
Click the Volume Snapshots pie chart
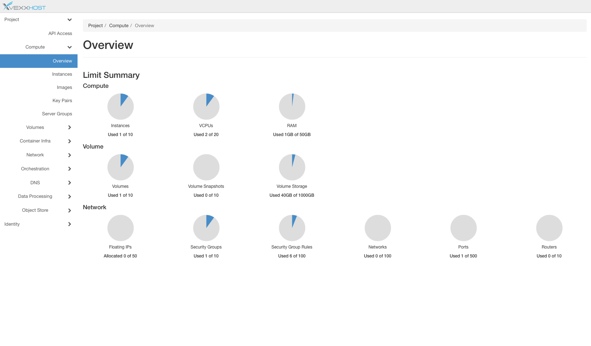click(206, 167)
